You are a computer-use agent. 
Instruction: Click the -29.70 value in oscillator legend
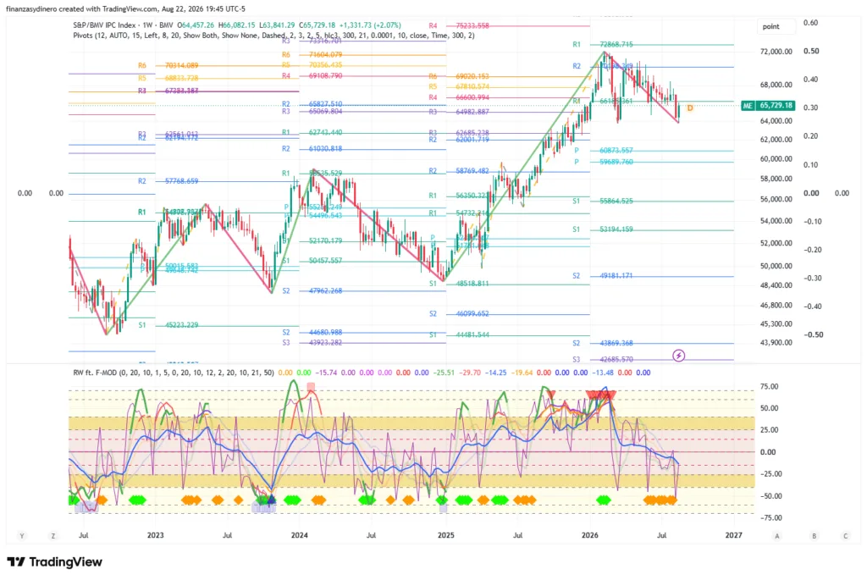tap(470, 373)
